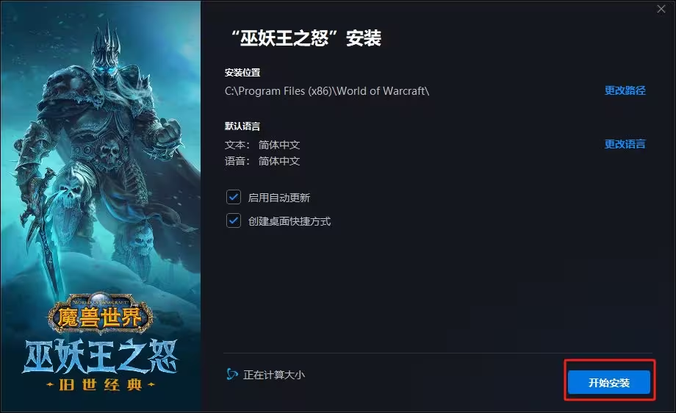Image resolution: width=676 pixels, height=413 pixels.
Task: Click the 正在计算大小 status text
Action: 274,375
